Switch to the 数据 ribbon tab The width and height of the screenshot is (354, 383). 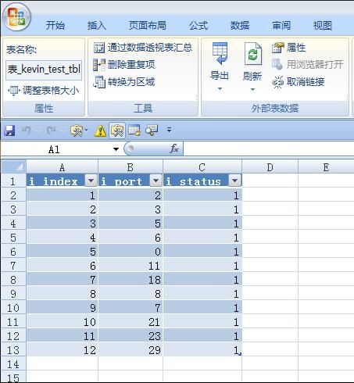(240, 26)
